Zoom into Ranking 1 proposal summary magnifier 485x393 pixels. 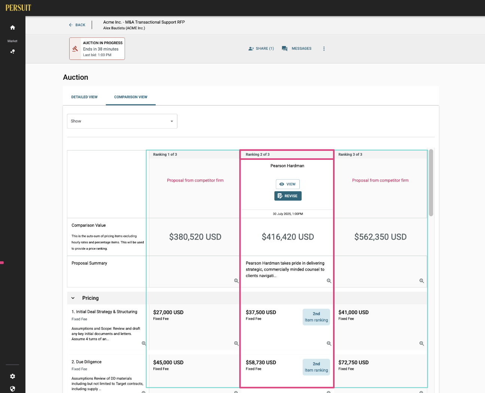(x=236, y=281)
